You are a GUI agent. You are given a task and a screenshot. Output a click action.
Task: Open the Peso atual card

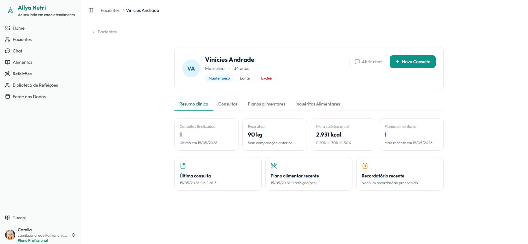[x=275, y=135]
